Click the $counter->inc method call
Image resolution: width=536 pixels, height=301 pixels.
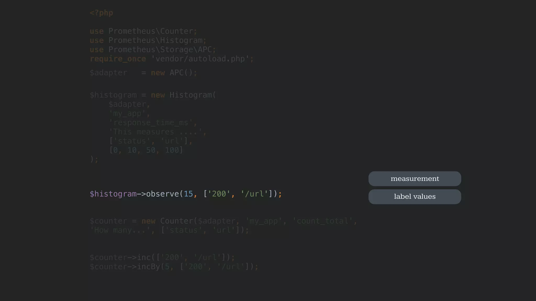[144, 258]
